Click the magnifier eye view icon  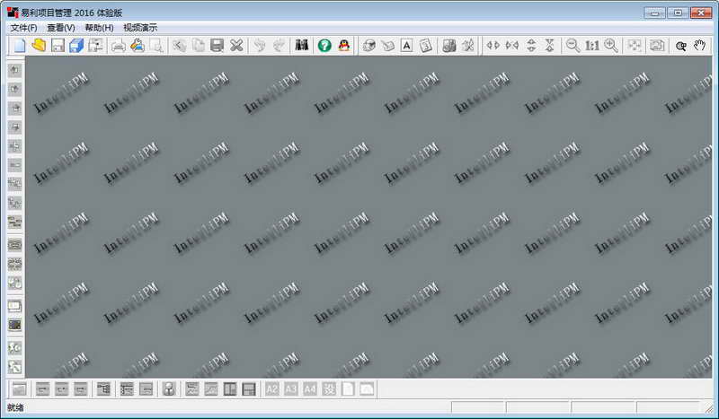(x=681, y=46)
